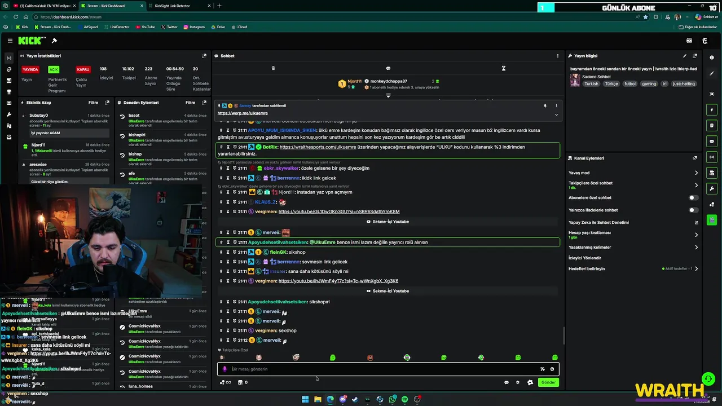Open the Etkinlik Akışı Filtre dropdown
Screen dimensions: 722x406
93,103
